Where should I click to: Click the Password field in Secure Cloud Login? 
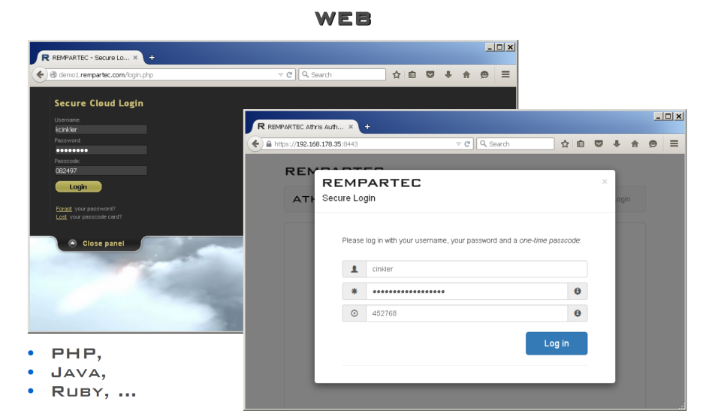[x=101, y=150]
